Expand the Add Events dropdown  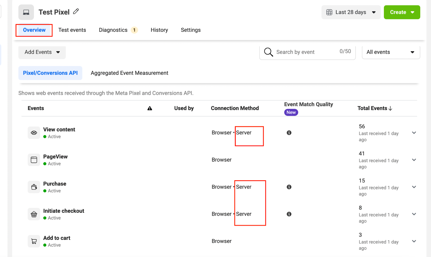click(x=42, y=52)
